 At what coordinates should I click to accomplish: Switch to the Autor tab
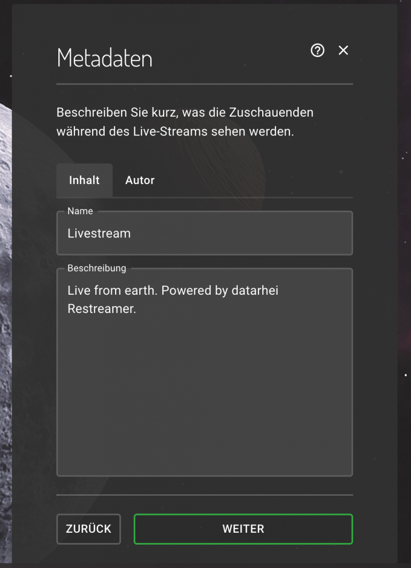(139, 180)
